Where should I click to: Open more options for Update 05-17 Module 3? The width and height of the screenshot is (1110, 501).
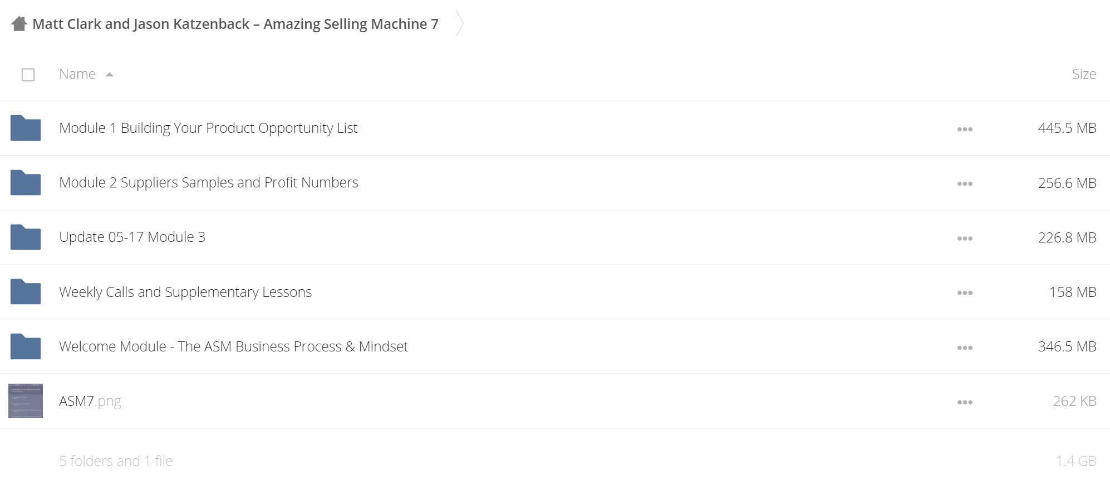(x=965, y=238)
